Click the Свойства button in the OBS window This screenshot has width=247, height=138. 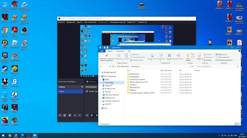point(91,82)
